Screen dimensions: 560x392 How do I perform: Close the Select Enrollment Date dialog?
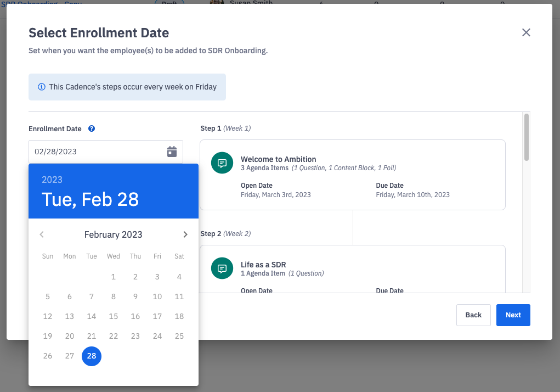click(526, 32)
